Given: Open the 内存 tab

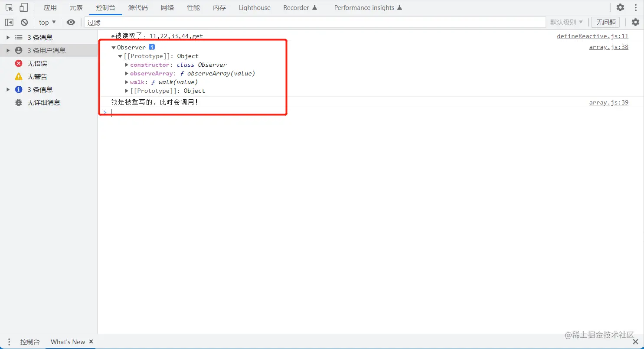Looking at the screenshot, I should click(219, 8).
